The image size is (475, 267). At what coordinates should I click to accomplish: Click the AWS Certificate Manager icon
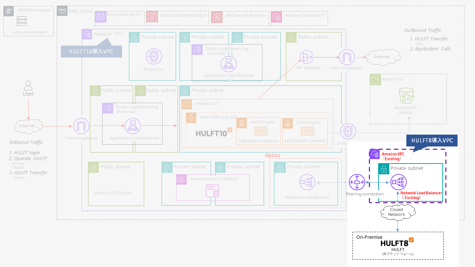click(x=152, y=17)
